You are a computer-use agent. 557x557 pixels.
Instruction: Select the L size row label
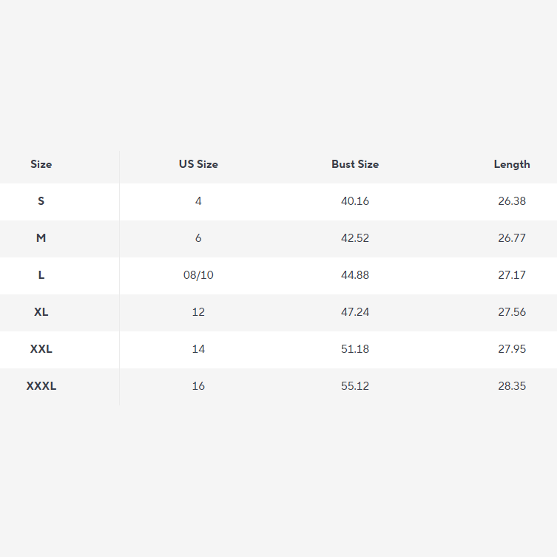point(41,275)
